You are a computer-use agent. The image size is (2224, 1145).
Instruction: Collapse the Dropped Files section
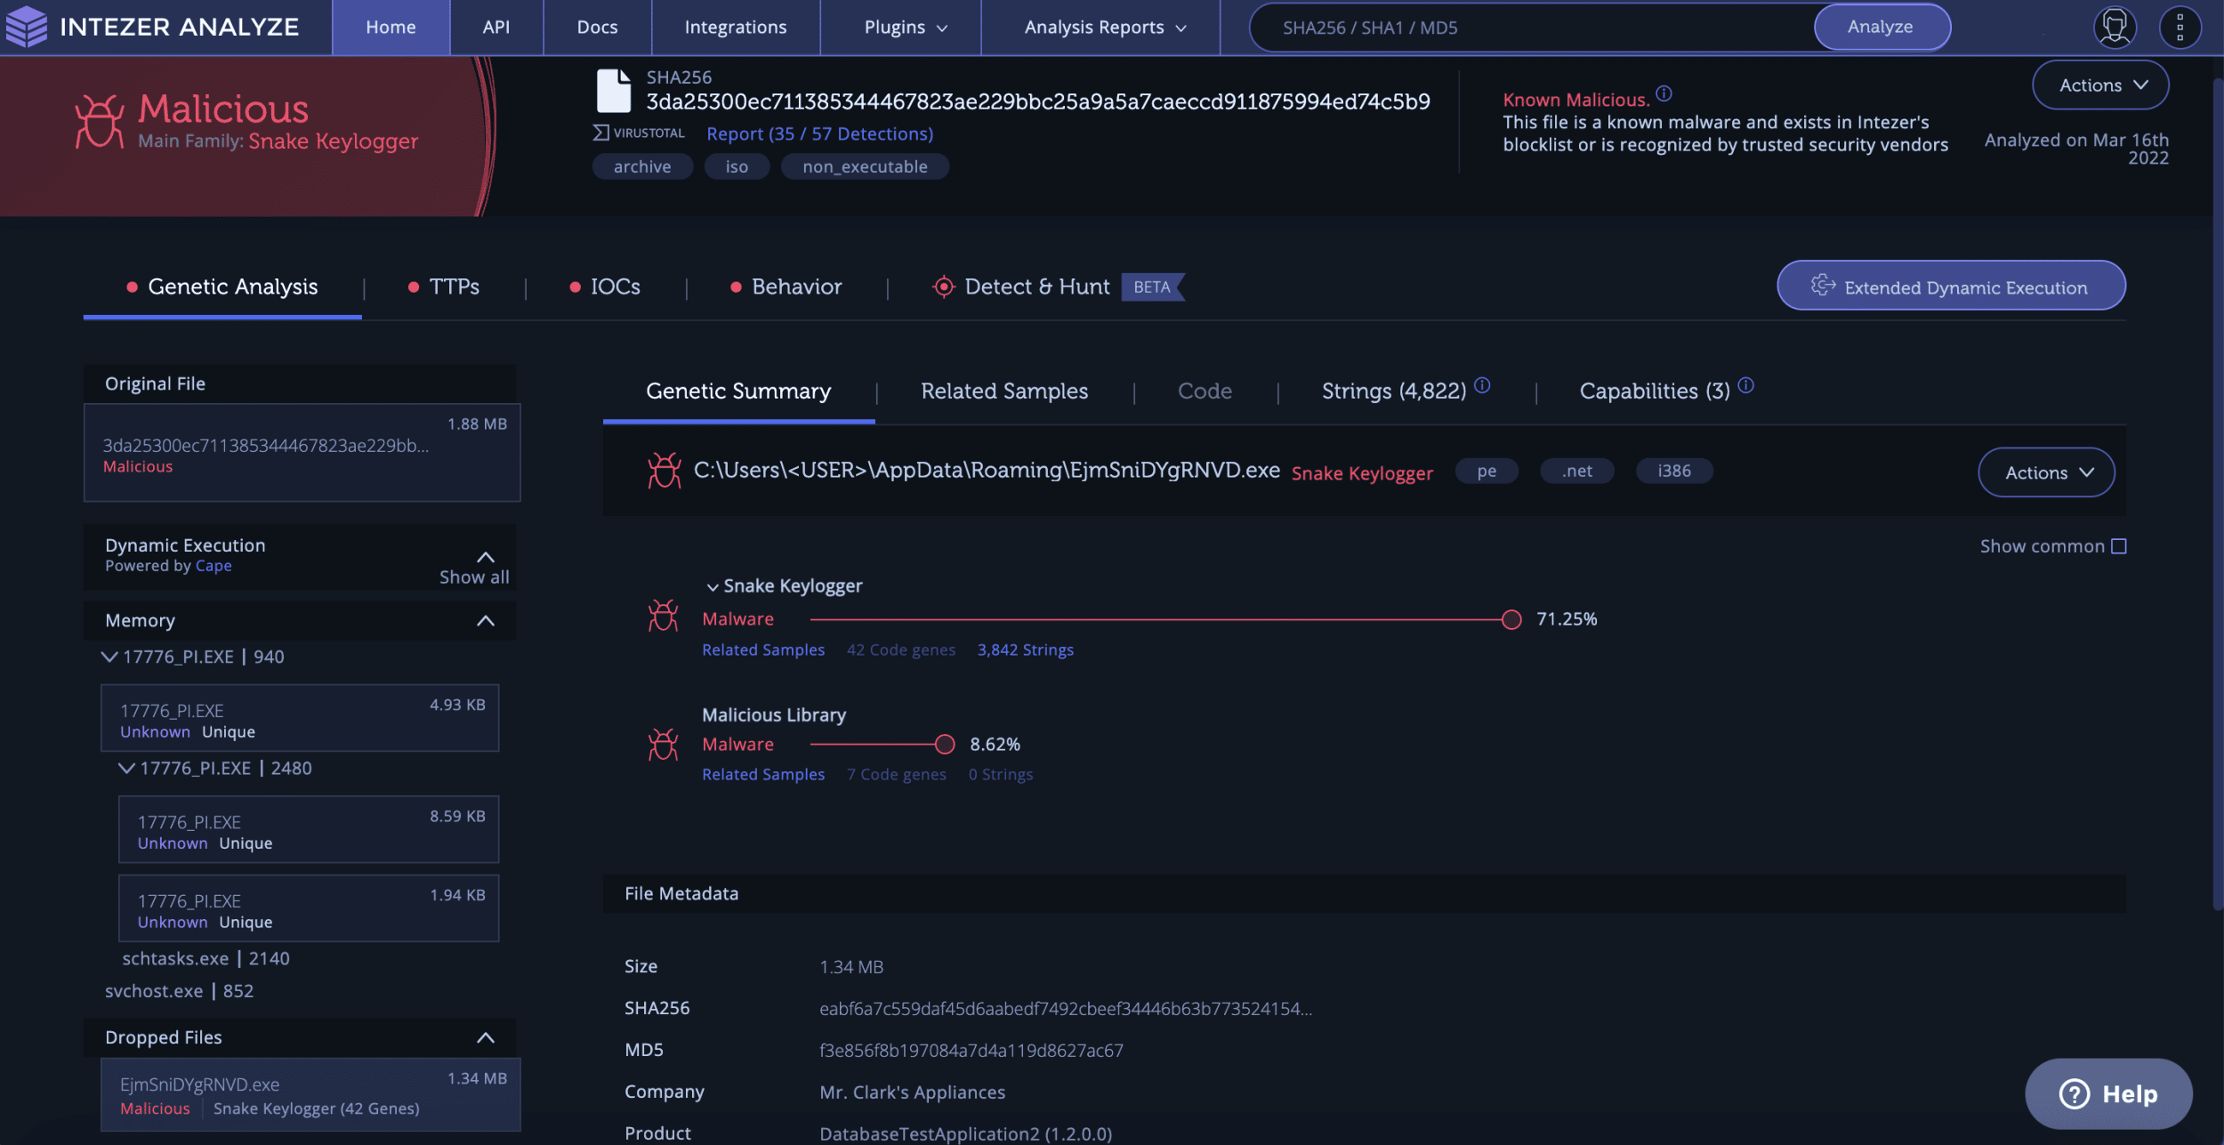click(486, 1037)
